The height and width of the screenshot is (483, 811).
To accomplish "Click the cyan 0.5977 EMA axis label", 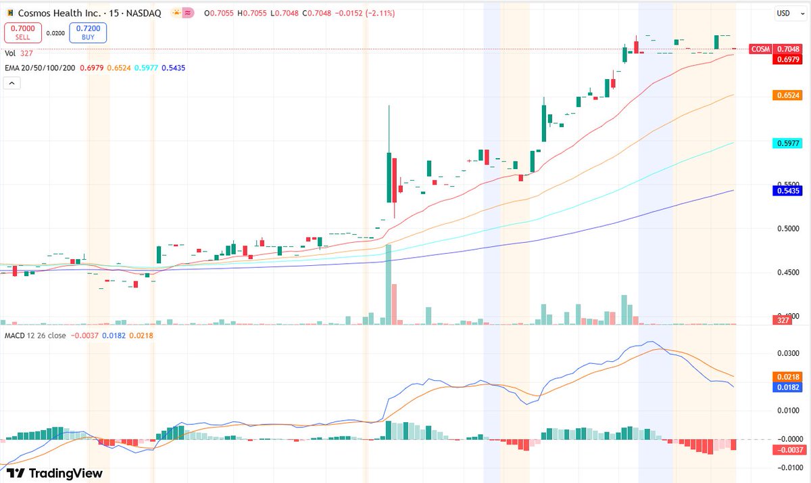I will [x=787, y=143].
